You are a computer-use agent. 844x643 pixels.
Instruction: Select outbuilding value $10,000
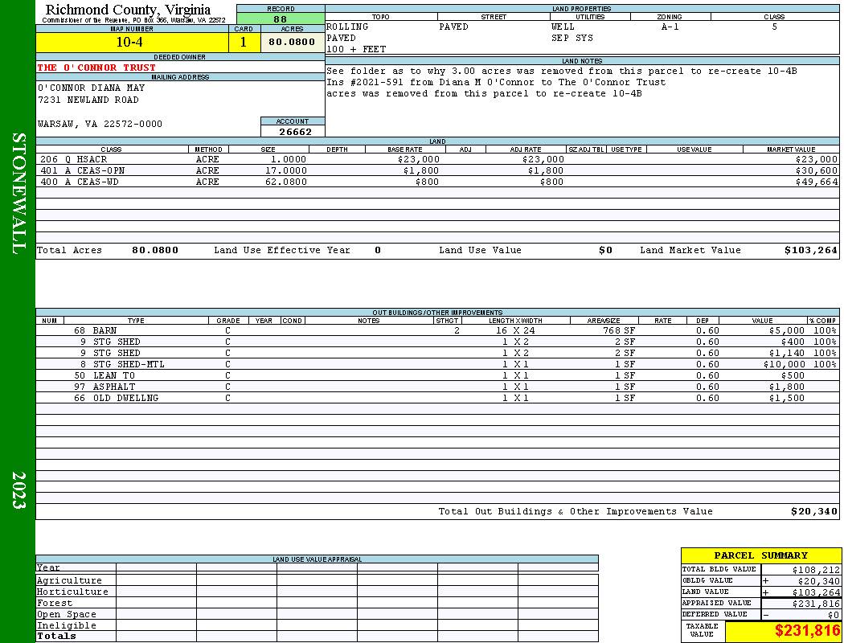785,364
